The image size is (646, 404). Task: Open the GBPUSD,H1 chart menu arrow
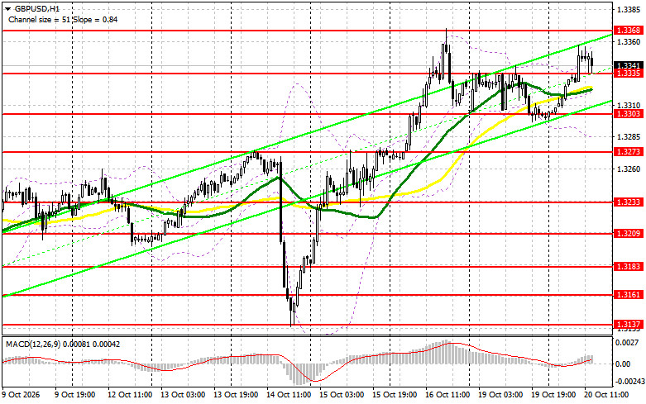click(8, 8)
